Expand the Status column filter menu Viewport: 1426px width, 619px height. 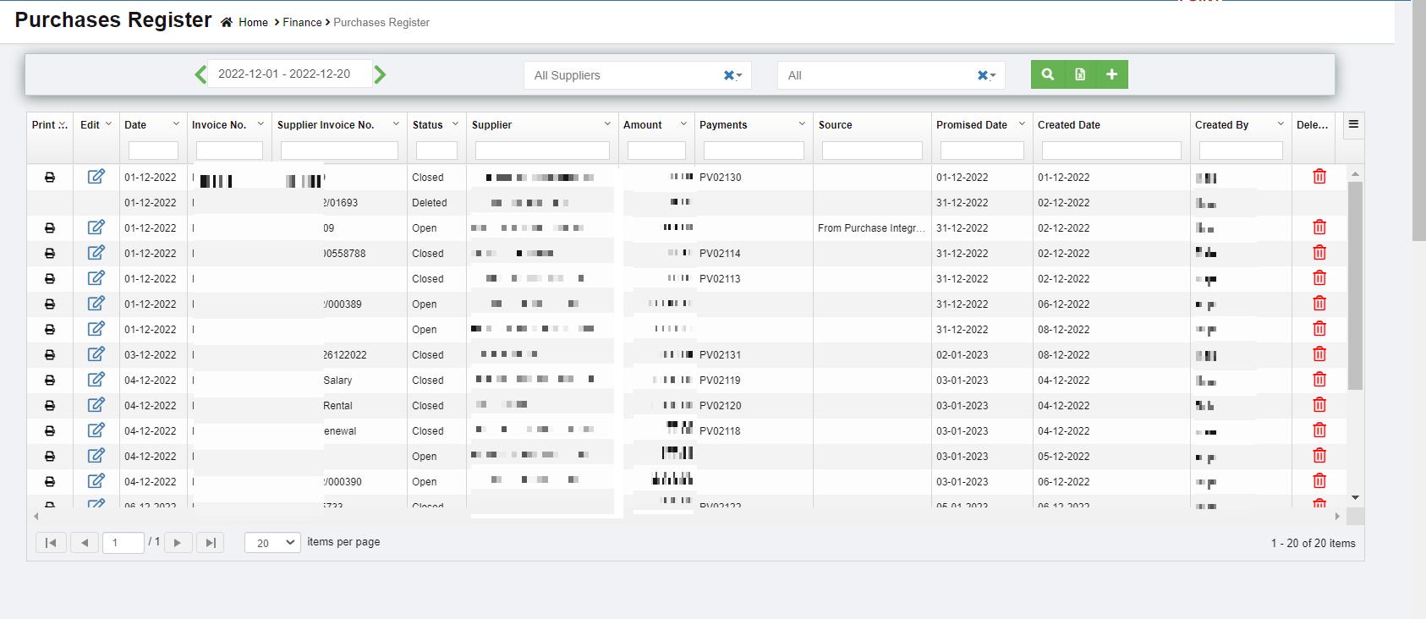tap(455, 124)
